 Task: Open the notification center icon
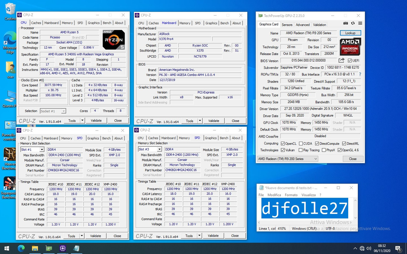[398, 248]
